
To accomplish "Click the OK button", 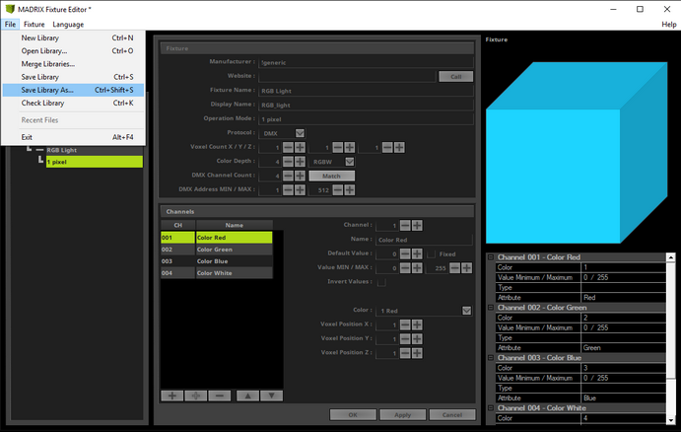I will click(x=353, y=414).
